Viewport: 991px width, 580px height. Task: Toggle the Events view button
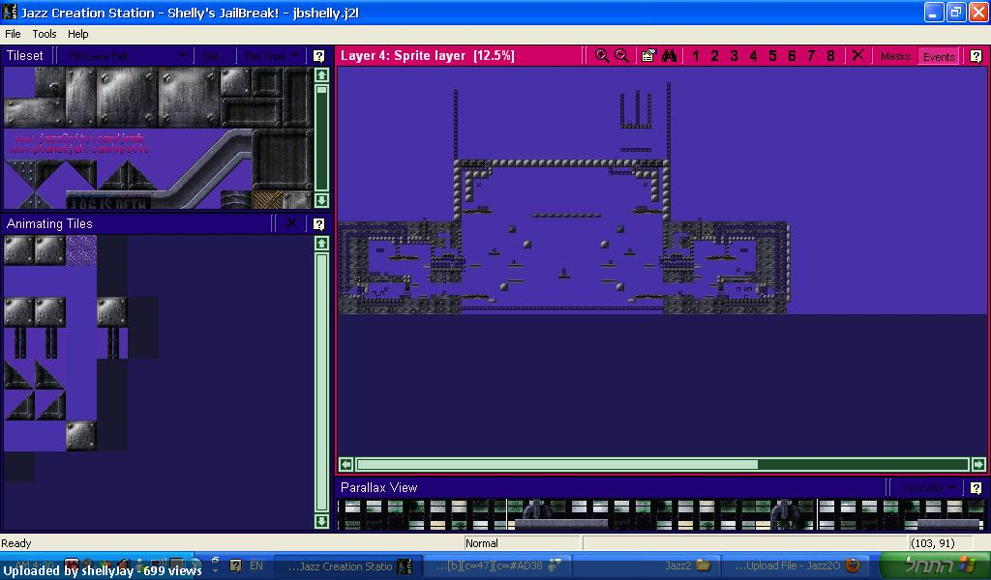click(x=939, y=56)
